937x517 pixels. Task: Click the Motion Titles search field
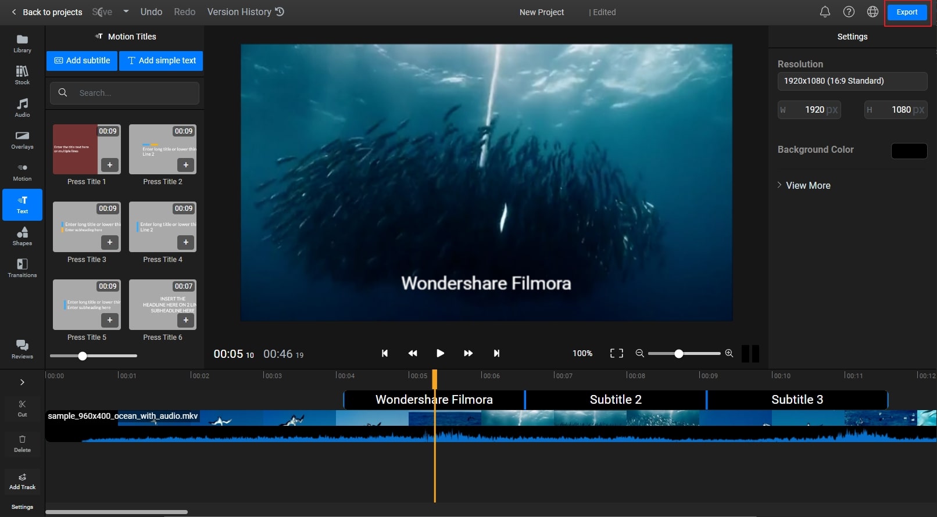point(124,93)
